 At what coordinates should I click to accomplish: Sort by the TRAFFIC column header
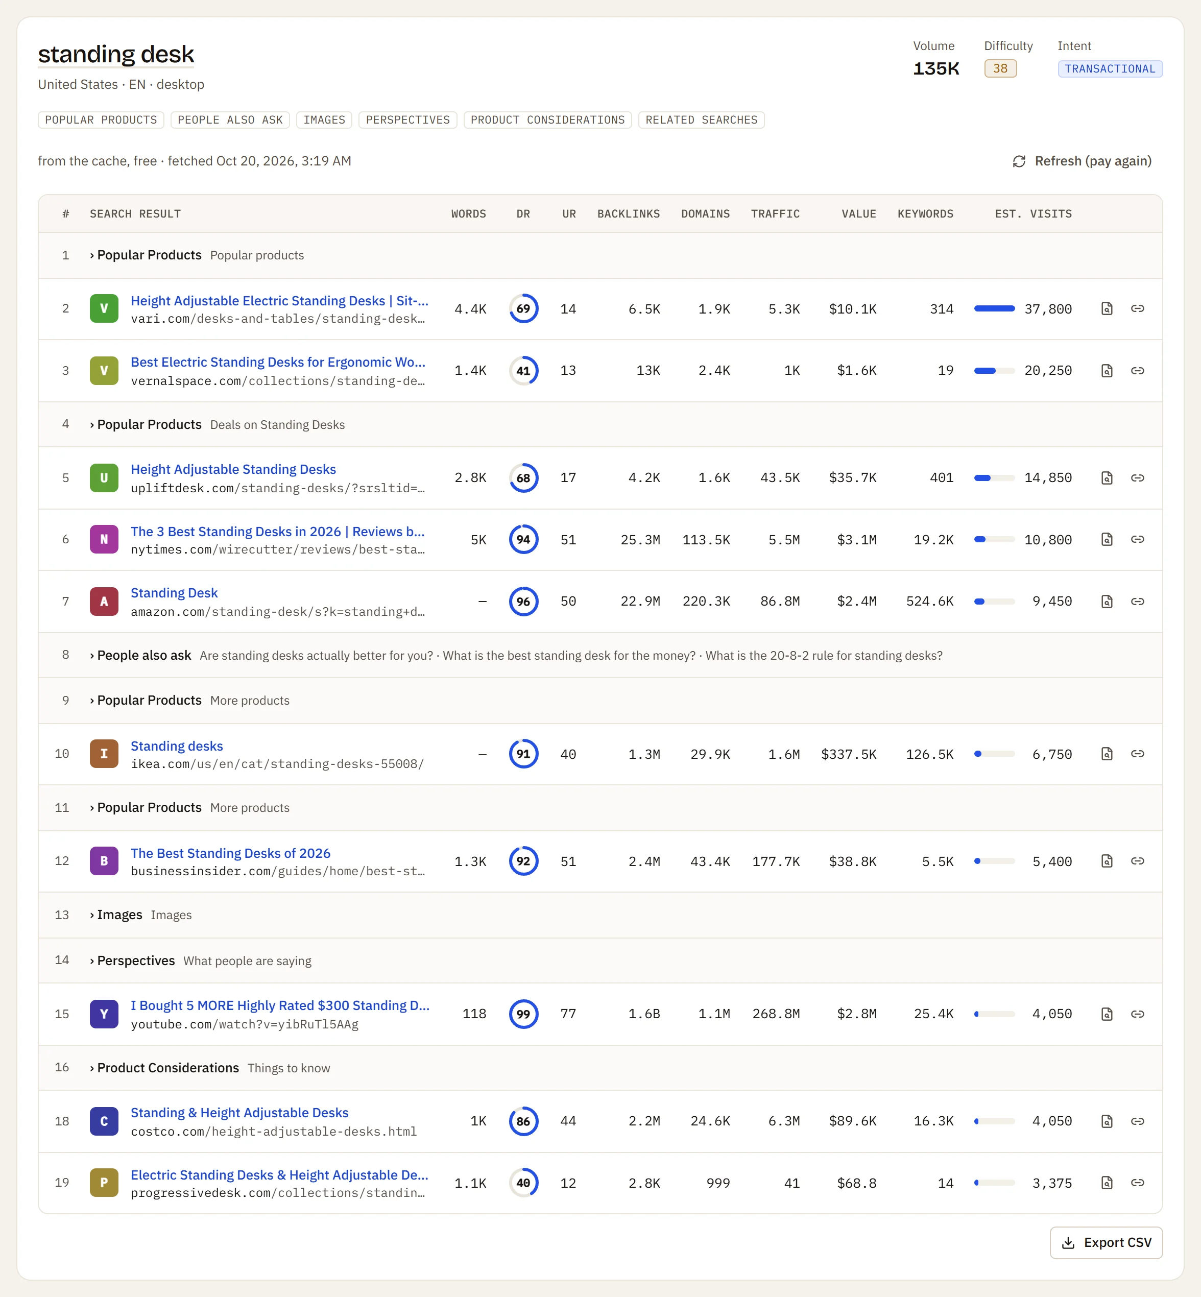tap(775, 214)
